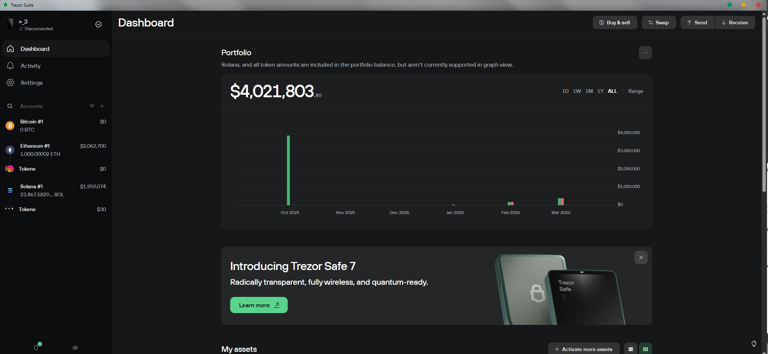Image resolution: width=768 pixels, height=354 pixels.
Task: Switch assets to grid view
Action: [x=646, y=349]
